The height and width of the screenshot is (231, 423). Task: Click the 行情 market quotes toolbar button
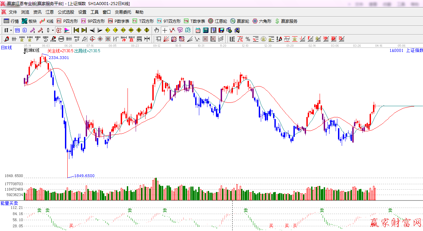(11, 21)
